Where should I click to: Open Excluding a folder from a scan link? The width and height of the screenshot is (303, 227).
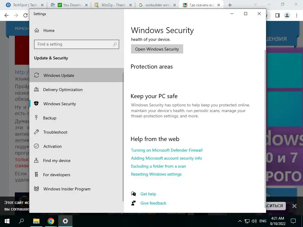pos(158,166)
